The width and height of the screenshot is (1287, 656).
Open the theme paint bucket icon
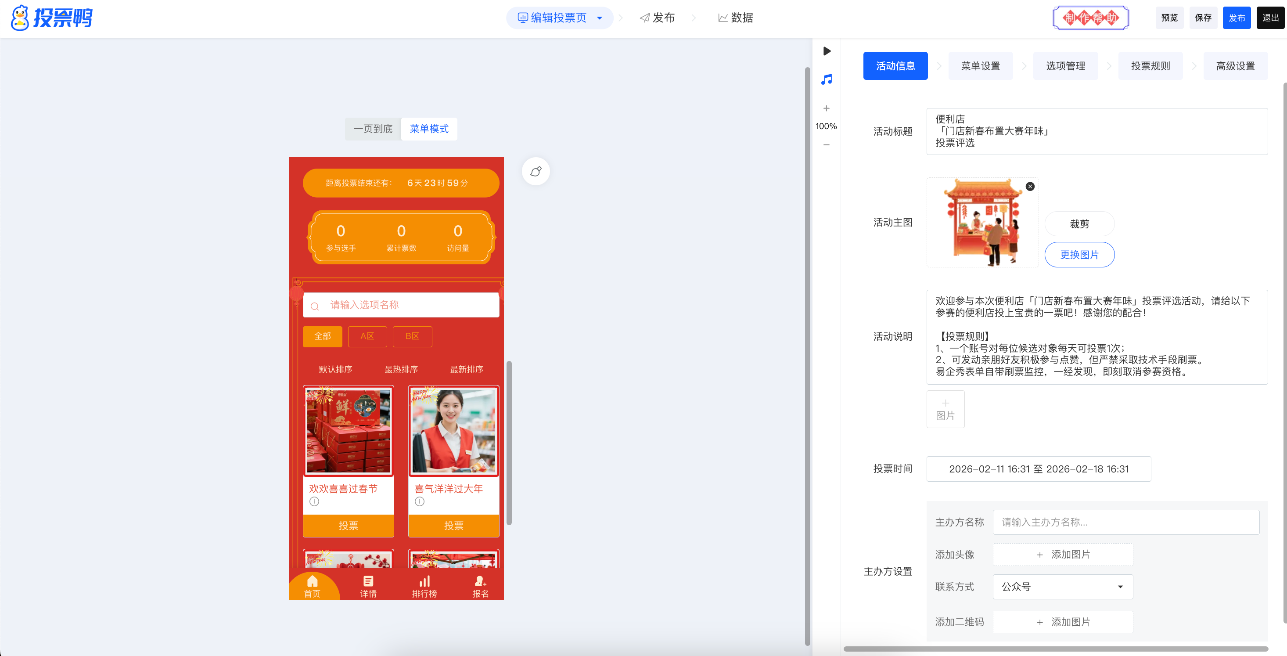(536, 171)
